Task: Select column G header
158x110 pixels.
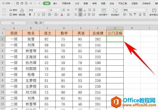Action: (115, 28)
